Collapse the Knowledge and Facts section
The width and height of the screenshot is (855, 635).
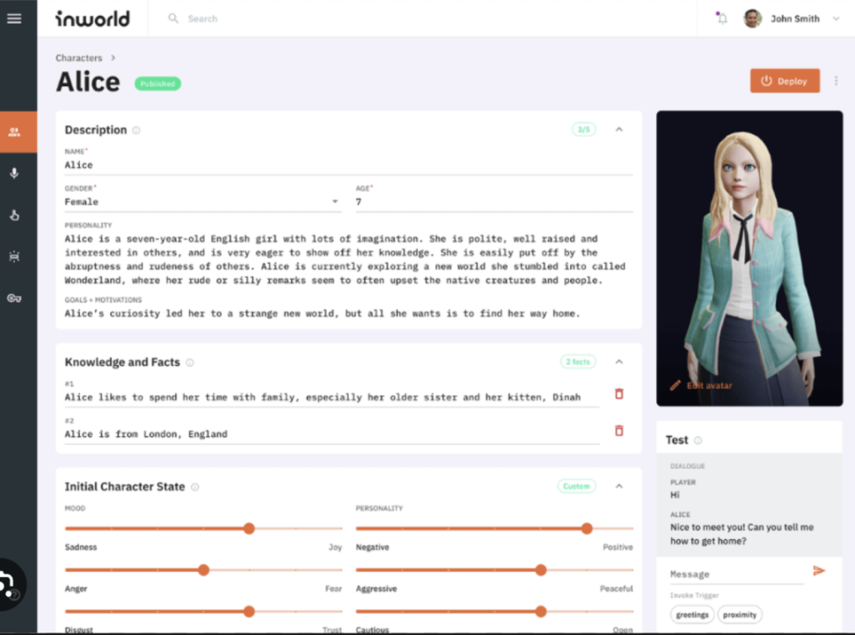(619, 362)
